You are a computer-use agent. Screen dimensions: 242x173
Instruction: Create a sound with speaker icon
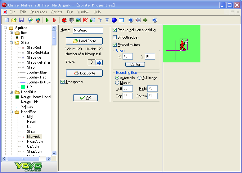(x=71, y=20)
